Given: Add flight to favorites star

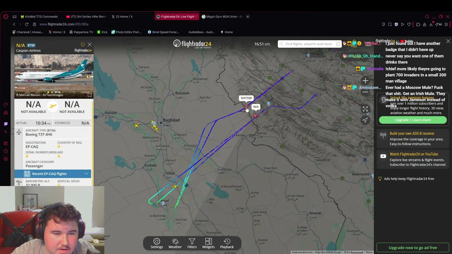Looking at the screenshot, I should [x=83, y=44].
